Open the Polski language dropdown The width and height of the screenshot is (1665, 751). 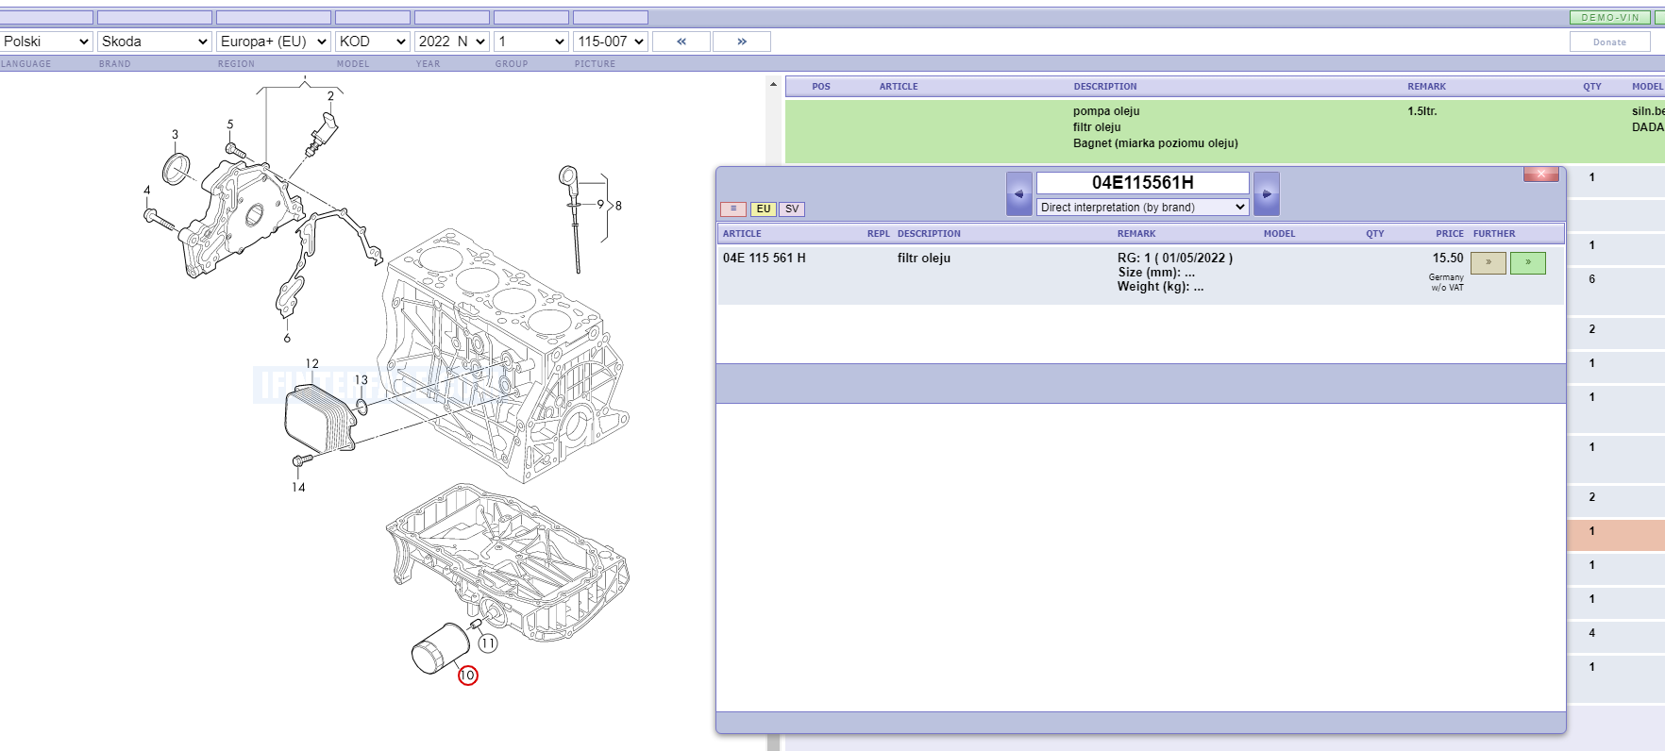coord(46,42)
